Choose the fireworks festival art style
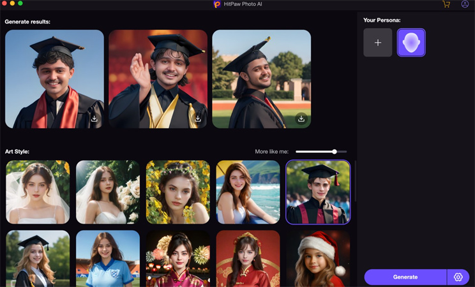475x287 pixels. 177,259
